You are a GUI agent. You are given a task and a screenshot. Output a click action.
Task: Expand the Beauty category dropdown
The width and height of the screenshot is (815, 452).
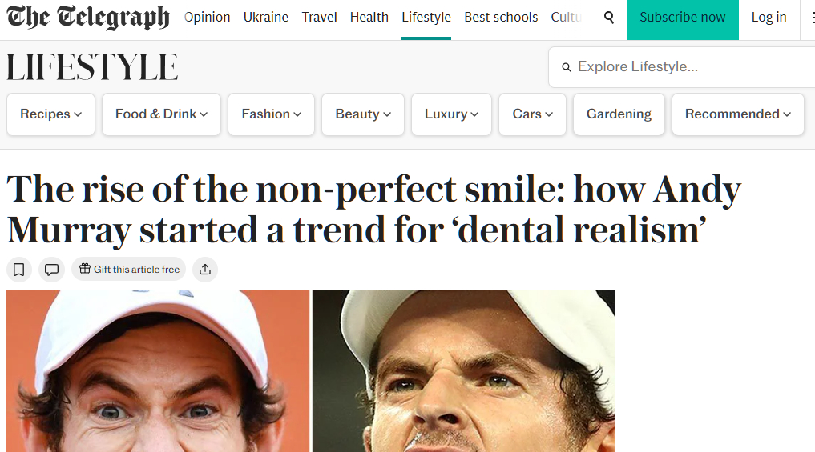363,114
